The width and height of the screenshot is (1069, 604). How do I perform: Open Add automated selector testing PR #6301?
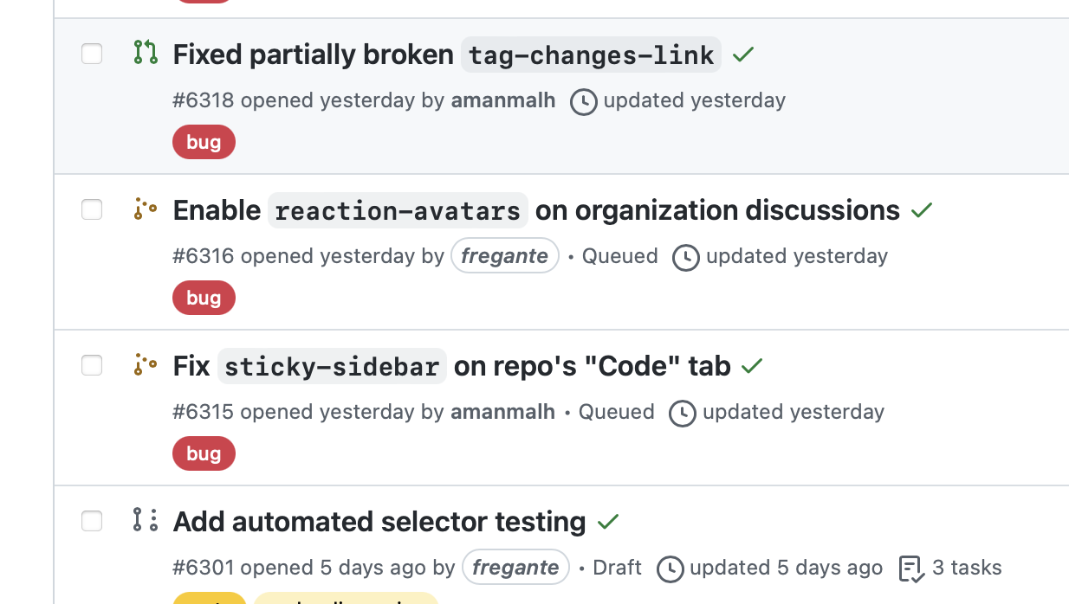(379, 521)
